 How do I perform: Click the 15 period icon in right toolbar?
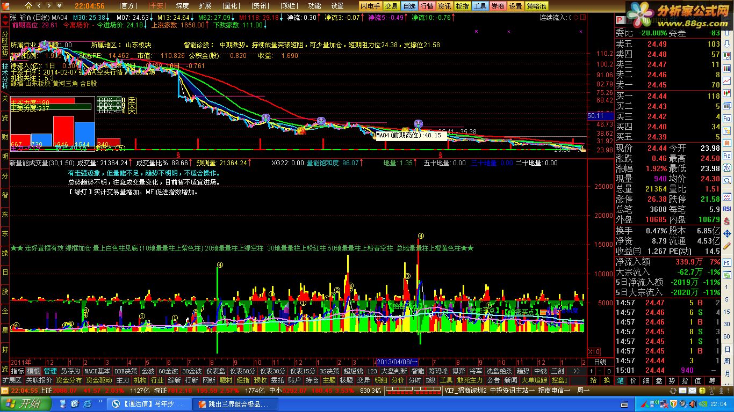pos(727,312)
